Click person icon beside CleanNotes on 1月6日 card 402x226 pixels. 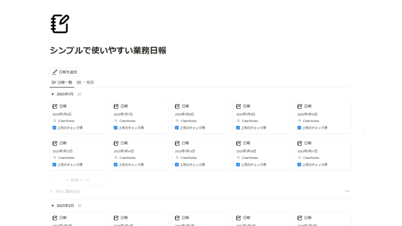[55, 121]
